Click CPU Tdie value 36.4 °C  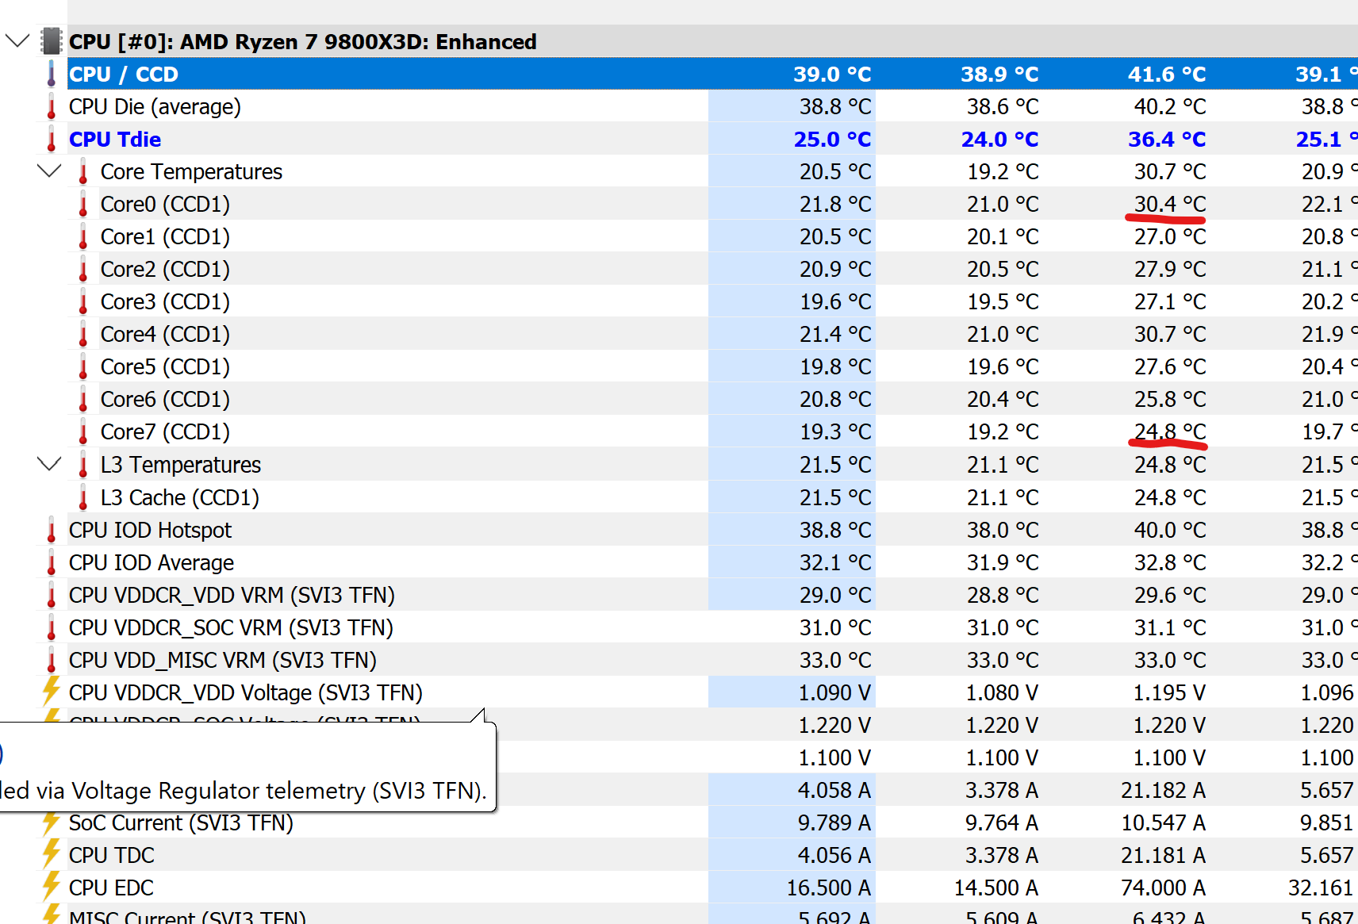coord(1167,139)
